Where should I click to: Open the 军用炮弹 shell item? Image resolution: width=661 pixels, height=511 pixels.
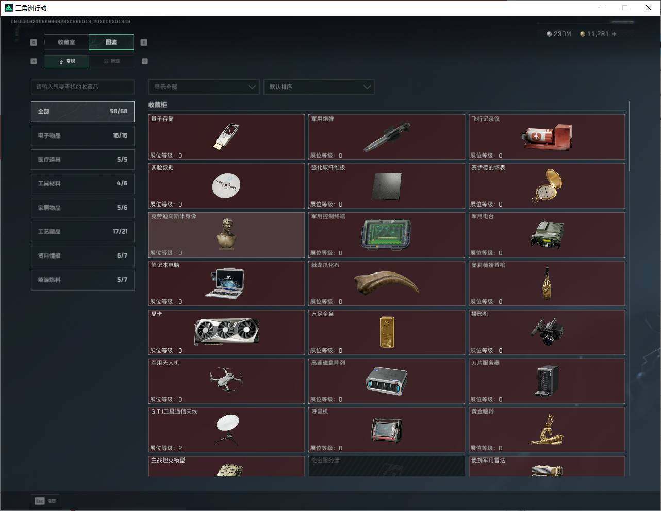click(387, 137)
